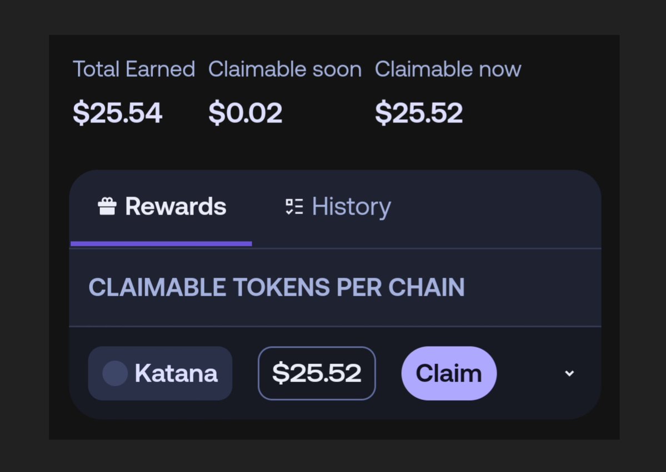
Task: Click the Claimable soon label
Action: [285, 69]
